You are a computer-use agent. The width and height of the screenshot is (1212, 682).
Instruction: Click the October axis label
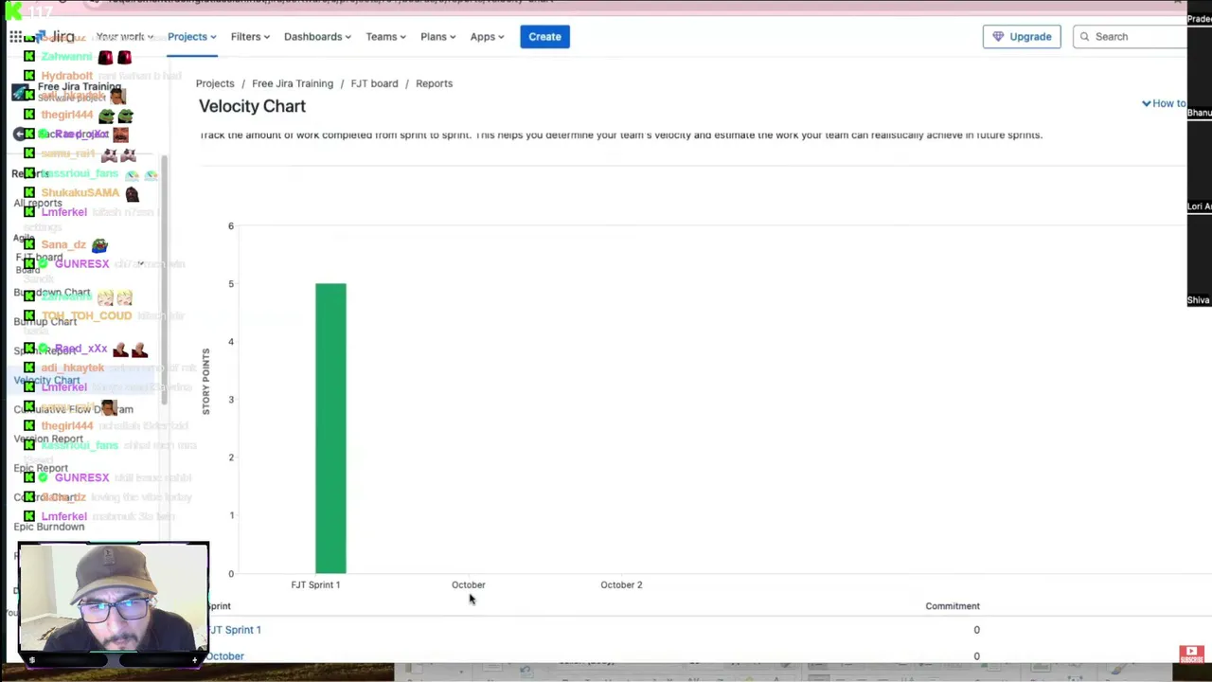coord(469,585)
